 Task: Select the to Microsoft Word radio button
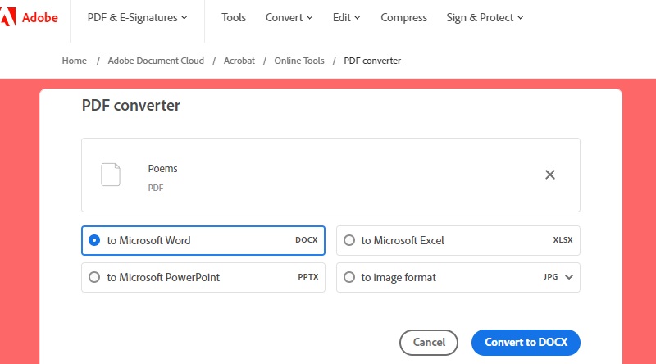(94, 240)
